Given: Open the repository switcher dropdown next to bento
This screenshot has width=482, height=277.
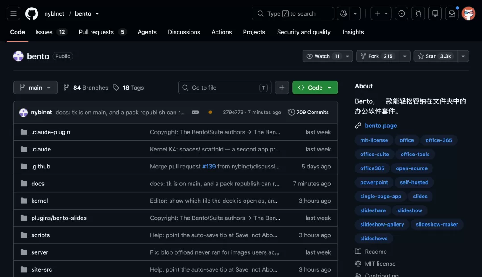Looking at the screenshot, I should click(x=97, y=14).
